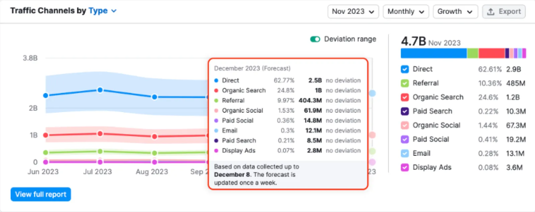Uncheck the Paid Social checkbox

[x=405, y=139]
